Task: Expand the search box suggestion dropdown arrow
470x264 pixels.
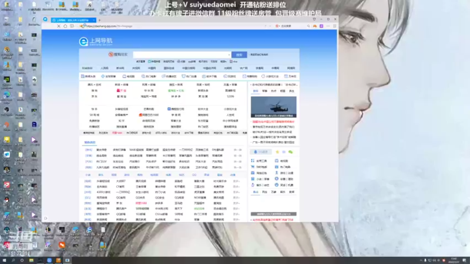Action: pyautogui.click(x=229, y=55)
